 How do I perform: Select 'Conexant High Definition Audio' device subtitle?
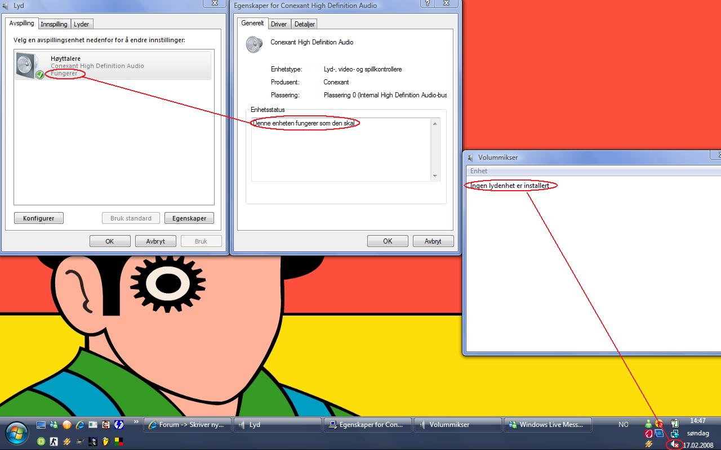point(97,66)
